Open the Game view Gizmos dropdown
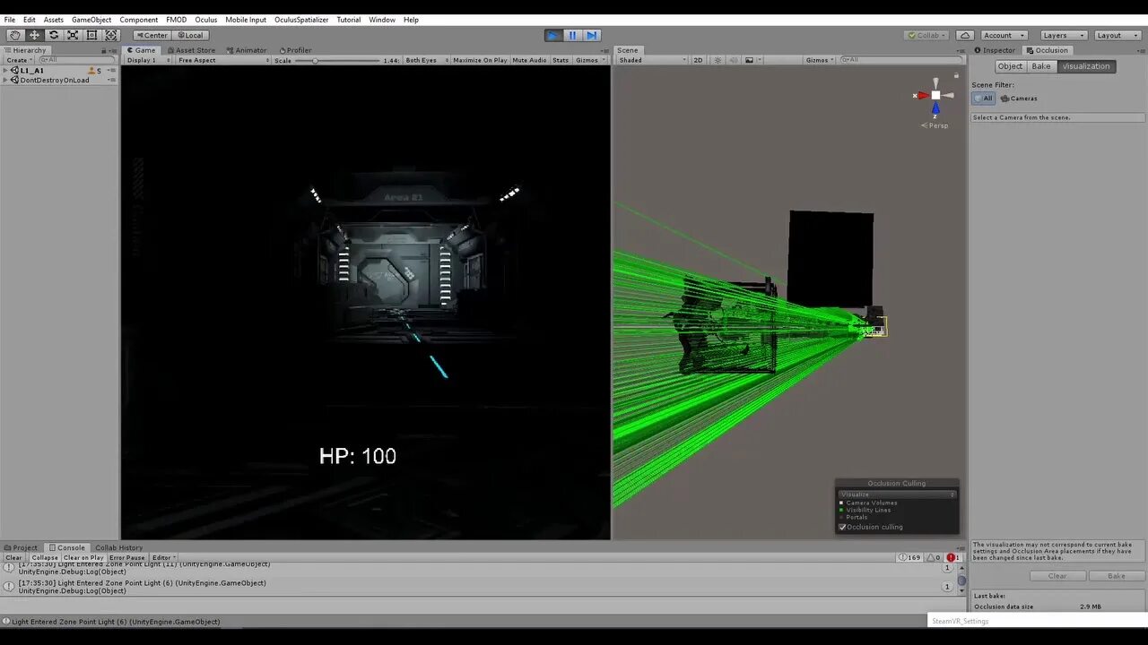1148x645 pixels. coord(590,60)
